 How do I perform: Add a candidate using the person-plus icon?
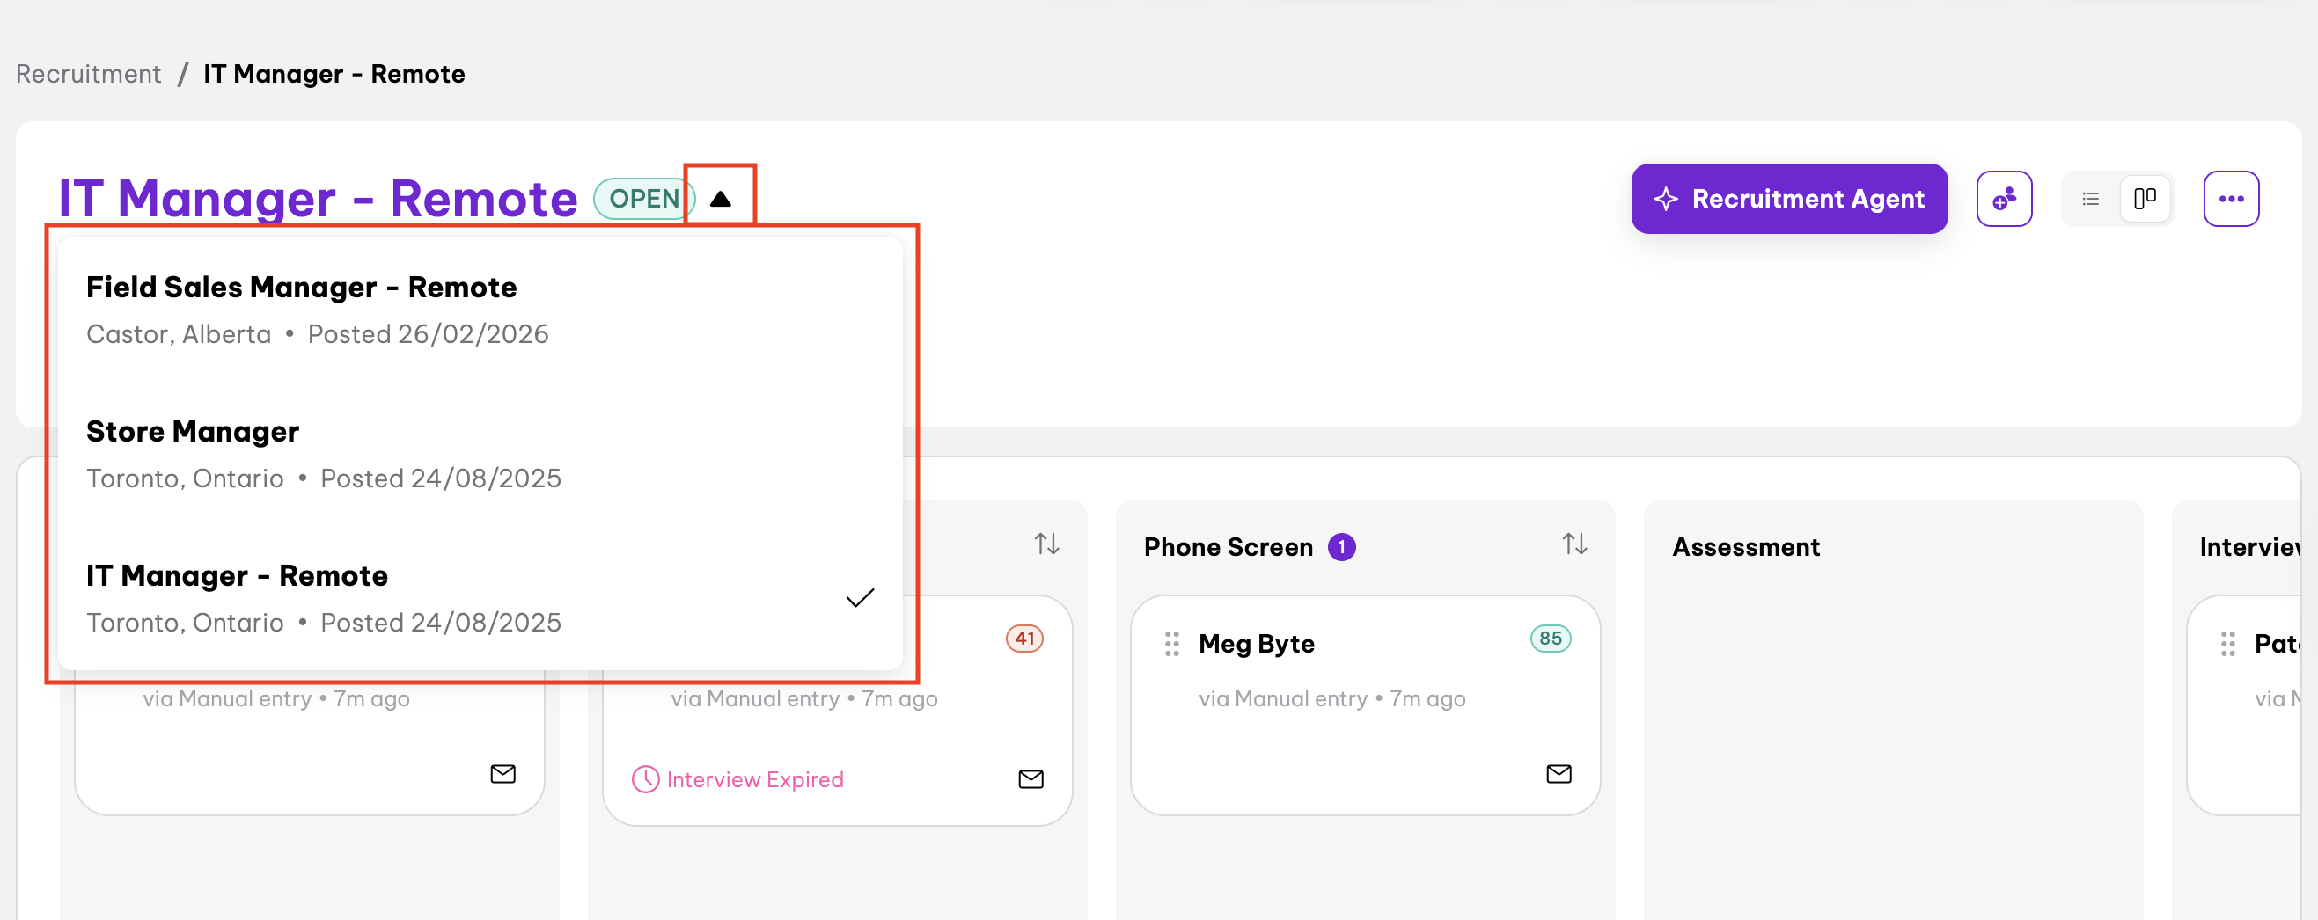[x=2004, y=199]
